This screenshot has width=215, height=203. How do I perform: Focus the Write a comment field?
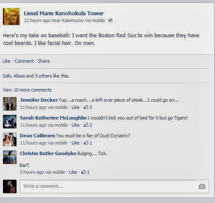pyautogui.click(x=114, y=186)
